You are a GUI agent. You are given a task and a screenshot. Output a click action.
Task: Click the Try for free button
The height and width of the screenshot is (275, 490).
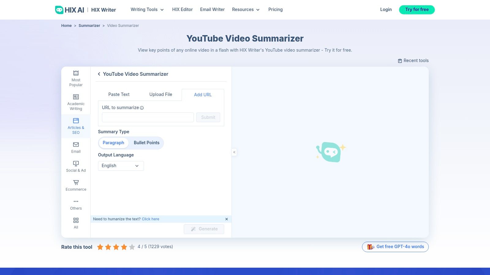pyautogui.click(x=417, y=10)
